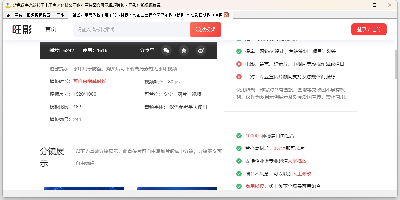This screenshot has width=400, height=200.
Task: Click 3分钟 red highlighted text
Action: coord(279,148)
